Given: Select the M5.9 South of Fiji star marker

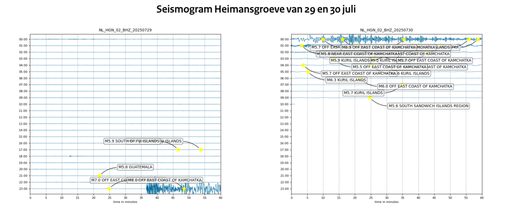Looking at the screenshot, I should coord(178,149).
